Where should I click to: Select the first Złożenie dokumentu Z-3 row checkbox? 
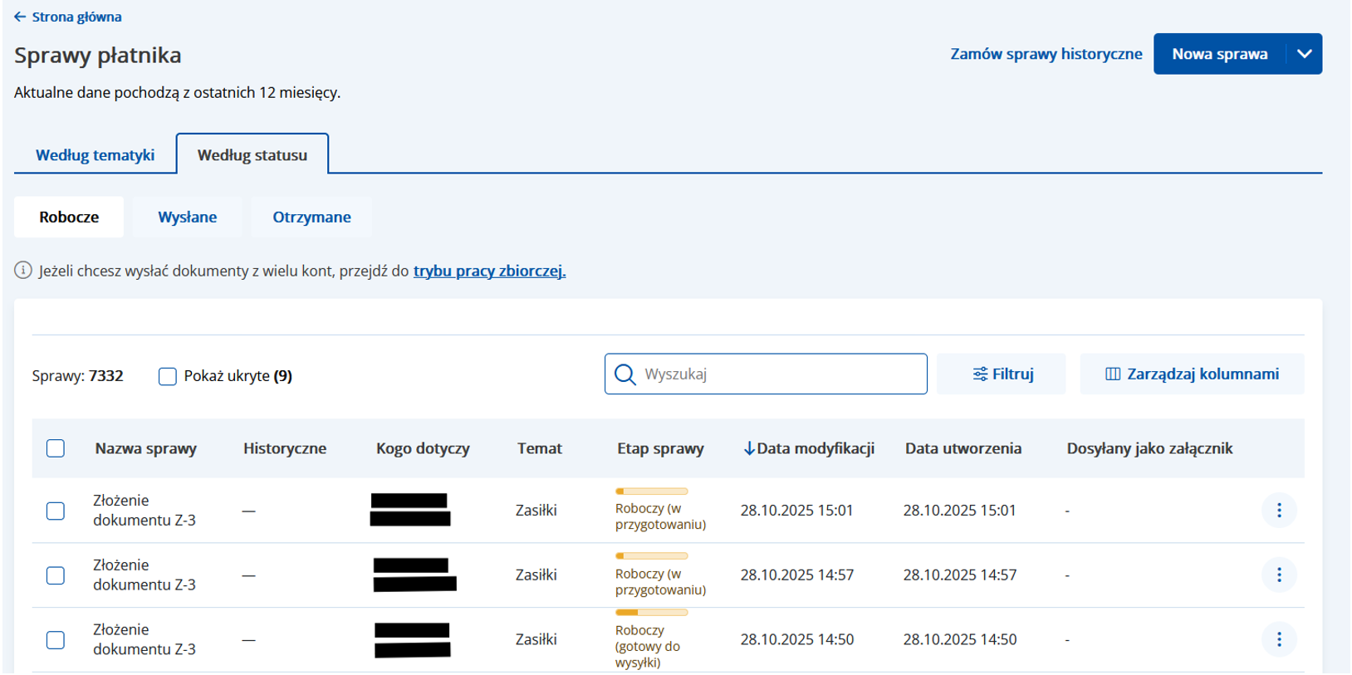(56, 511)
